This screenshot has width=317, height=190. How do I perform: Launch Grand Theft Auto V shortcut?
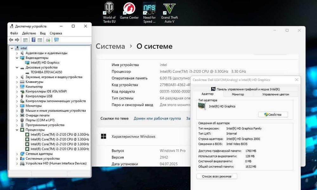tap(169, 12)
